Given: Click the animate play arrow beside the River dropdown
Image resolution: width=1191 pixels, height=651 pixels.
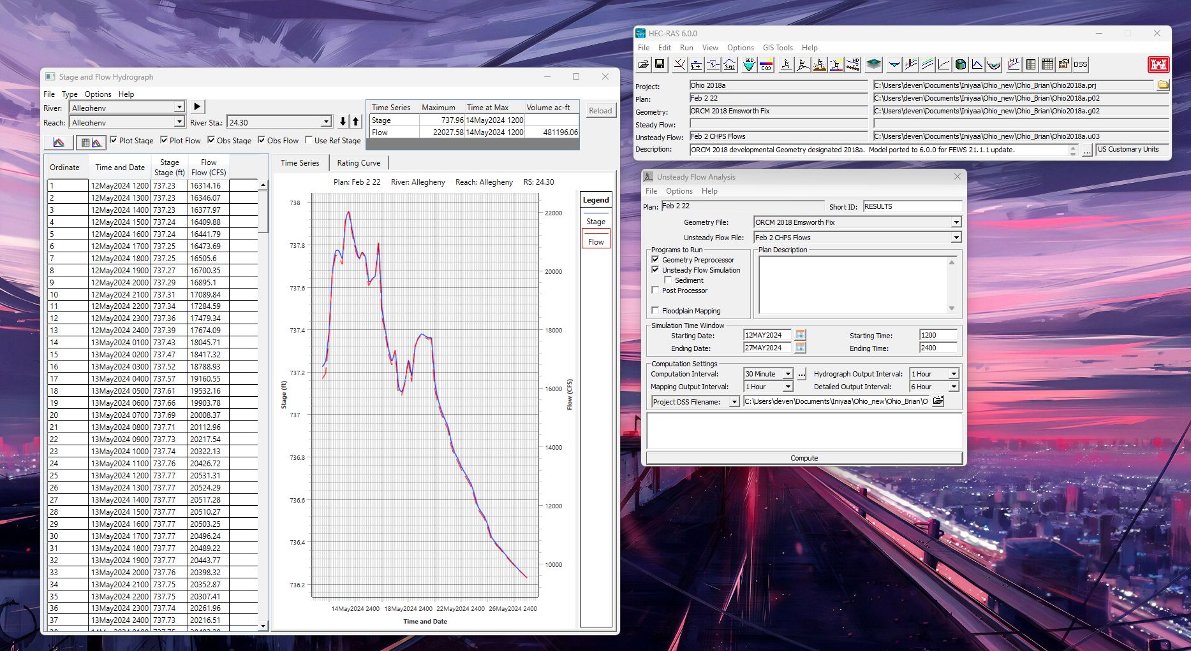Looking at the screenshot, I should point(197,107).
